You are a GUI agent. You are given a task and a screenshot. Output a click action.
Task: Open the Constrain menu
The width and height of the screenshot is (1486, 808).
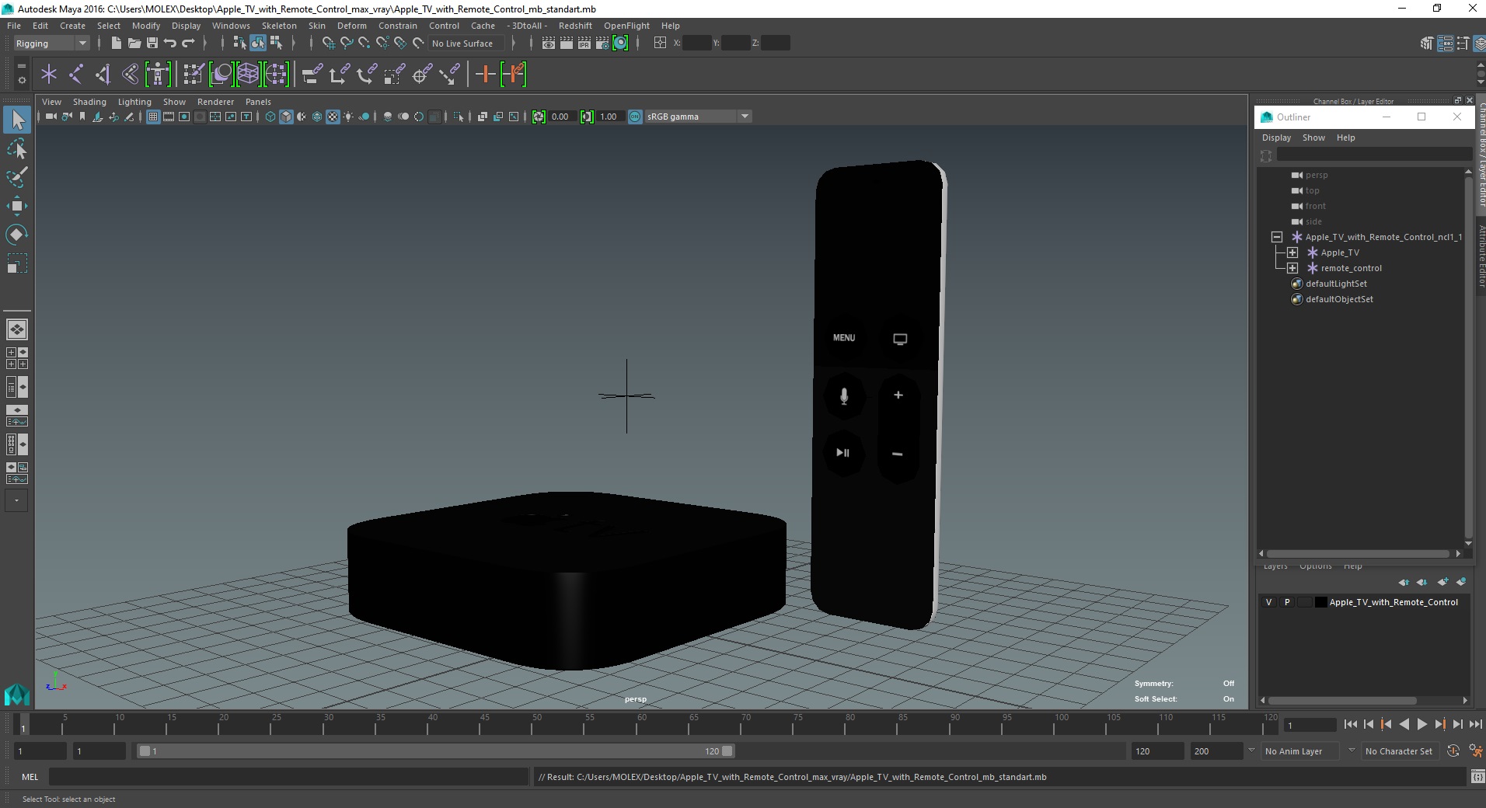[x=398, y=26]
